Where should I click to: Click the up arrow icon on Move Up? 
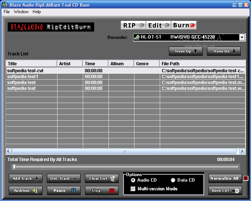pos(195,51)
